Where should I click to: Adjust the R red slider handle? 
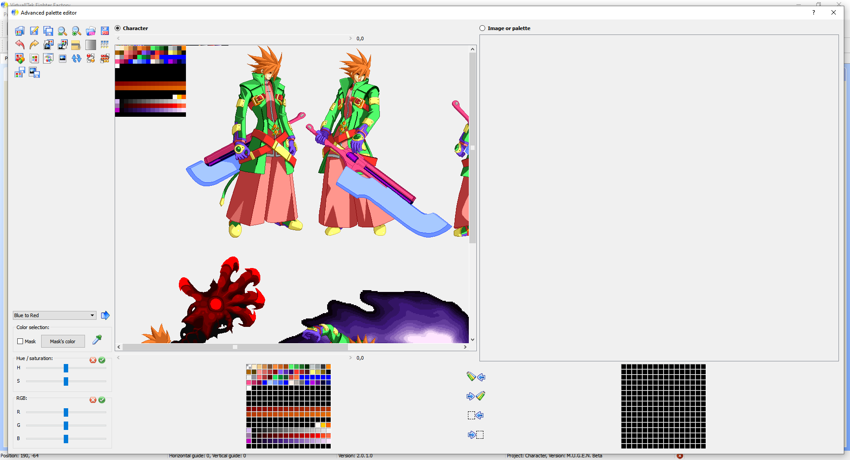[66, 412]
